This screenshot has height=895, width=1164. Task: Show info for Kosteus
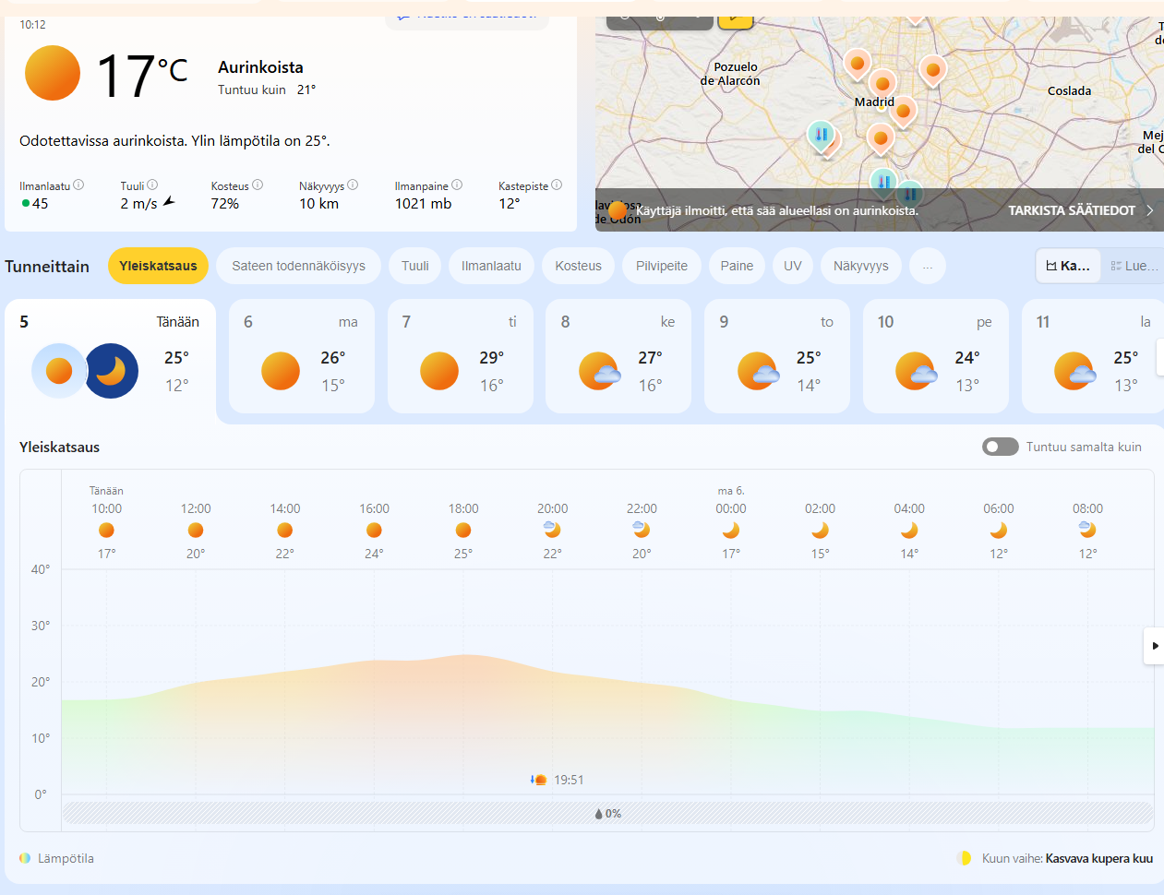pos(258,185)
